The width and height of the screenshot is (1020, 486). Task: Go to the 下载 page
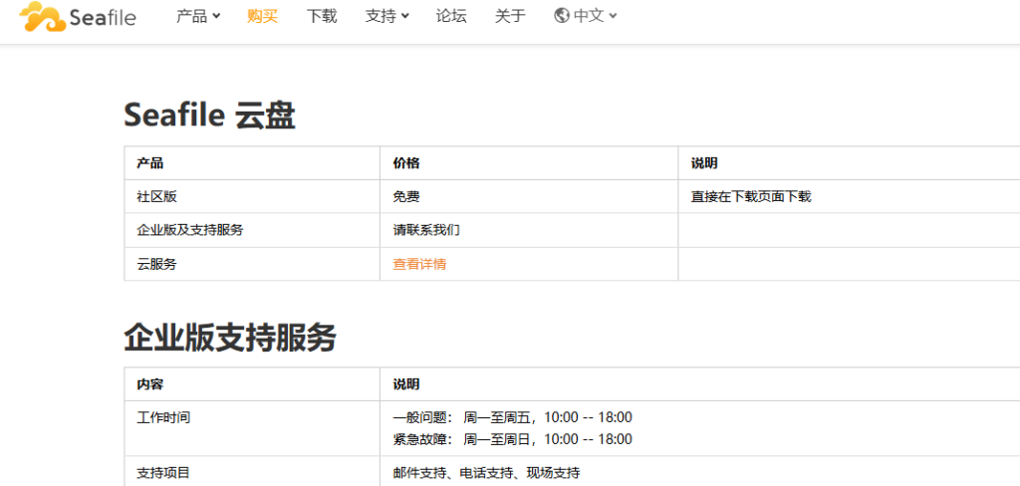322,16
